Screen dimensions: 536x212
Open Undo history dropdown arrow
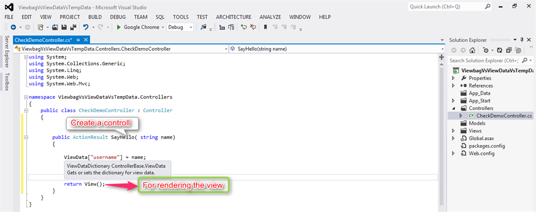pos(92,27)
